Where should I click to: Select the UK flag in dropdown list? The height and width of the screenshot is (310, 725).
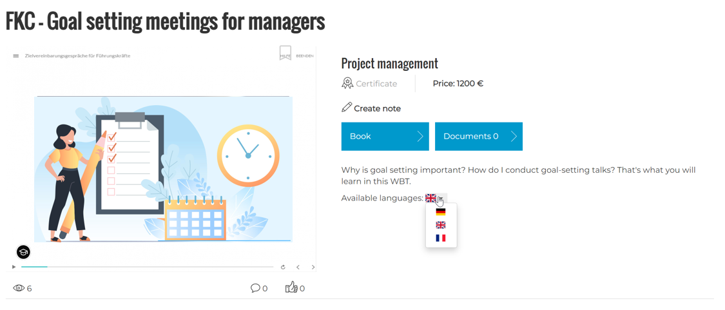click(x=441, y=225)
